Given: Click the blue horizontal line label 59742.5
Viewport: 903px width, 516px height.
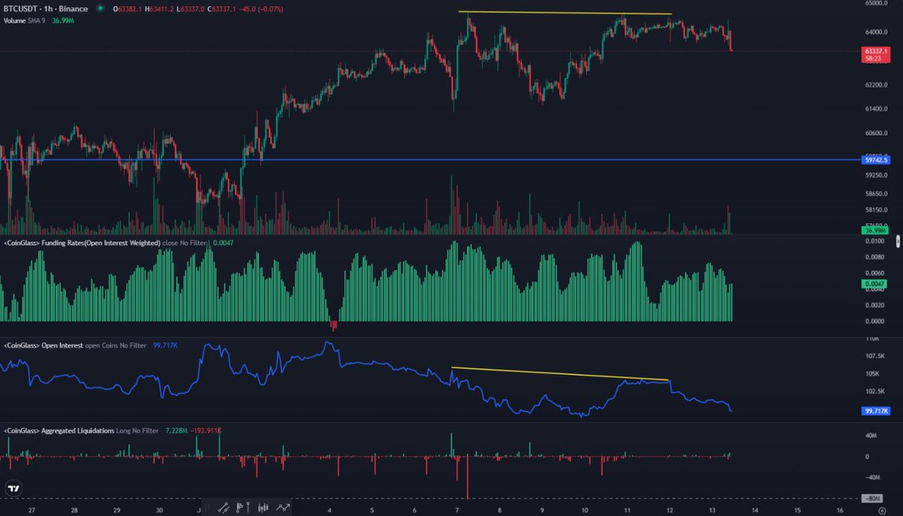Looking at the screenshot, I should (876, 160).
